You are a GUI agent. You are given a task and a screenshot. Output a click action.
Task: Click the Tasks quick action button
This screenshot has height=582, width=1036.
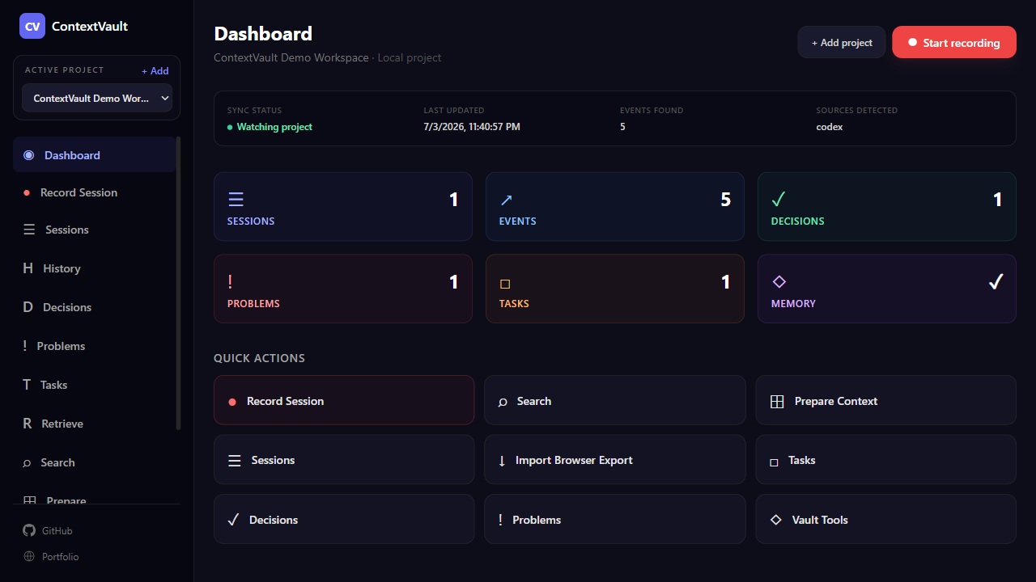tap(885, 460)
